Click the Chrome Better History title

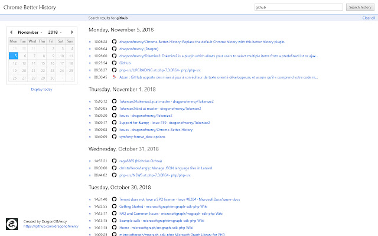coord(30,8)
